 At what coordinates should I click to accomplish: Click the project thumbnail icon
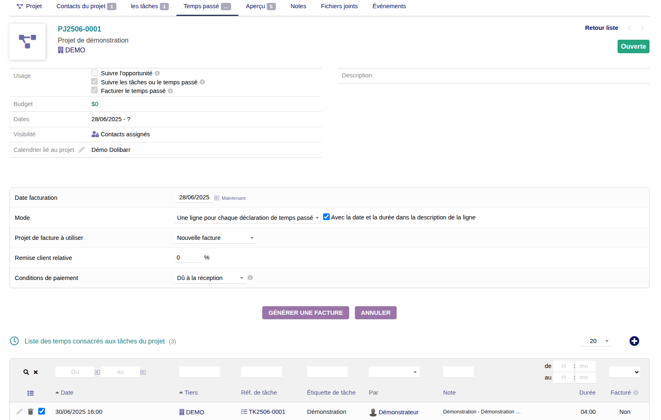tap(27, 42)
